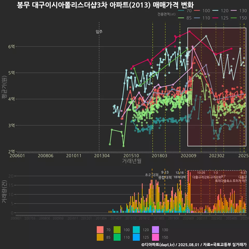This screenshot has width=249, height=249.
Task: Click the 201612 tick on volume chart
Action: pyautogui.click(x=144, y=218)
